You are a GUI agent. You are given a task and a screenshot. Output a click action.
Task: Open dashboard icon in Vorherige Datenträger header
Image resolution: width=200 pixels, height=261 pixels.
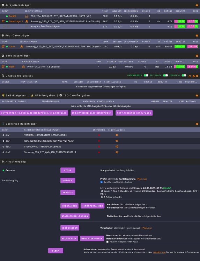point(197,124)
